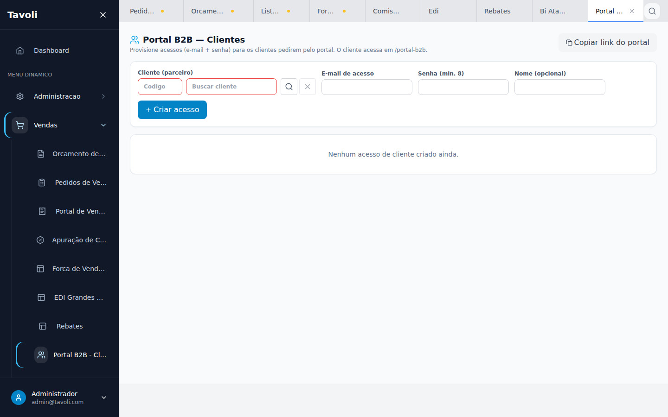Image resolution: width=668 pixels, height=417 pixels.
Task: Switch to the Orcame... tab
Action: (x=218, y=11)
